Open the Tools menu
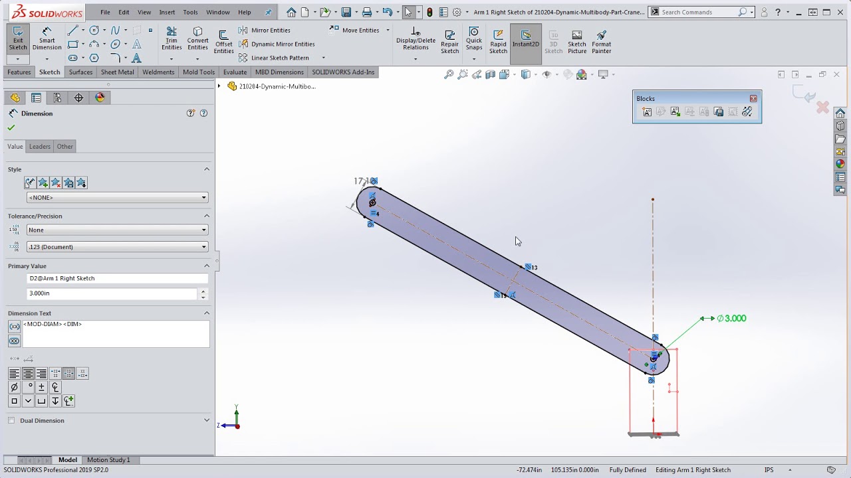The width and height of the screenshot is (851, 478). pyautogui.click(x=190, y=12)
